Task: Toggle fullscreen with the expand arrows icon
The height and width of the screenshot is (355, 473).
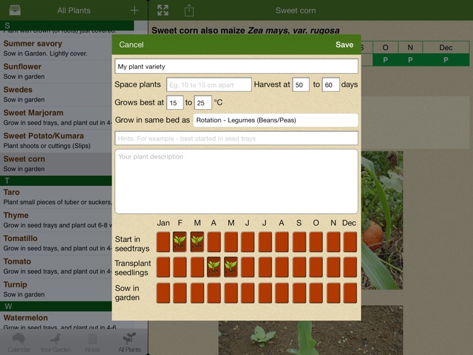Action: pos(163,10)
